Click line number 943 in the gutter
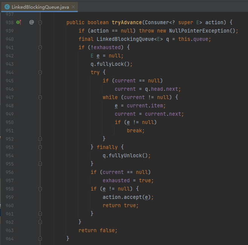This screenshot has height=245, width=248. tap(10, 64)
